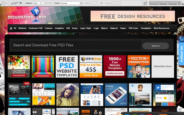Open the Free PSD Website Templates ad

[67, 66]
